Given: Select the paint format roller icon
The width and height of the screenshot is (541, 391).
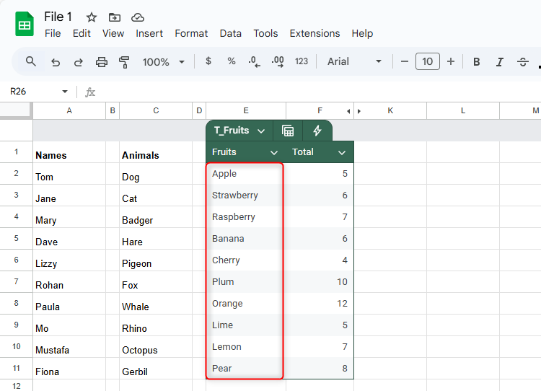Looking at the screenshot, I should click(x=124, y=62).
